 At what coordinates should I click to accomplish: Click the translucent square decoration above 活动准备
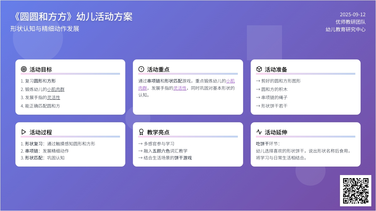pyautogui.click(x=264, y=42)
